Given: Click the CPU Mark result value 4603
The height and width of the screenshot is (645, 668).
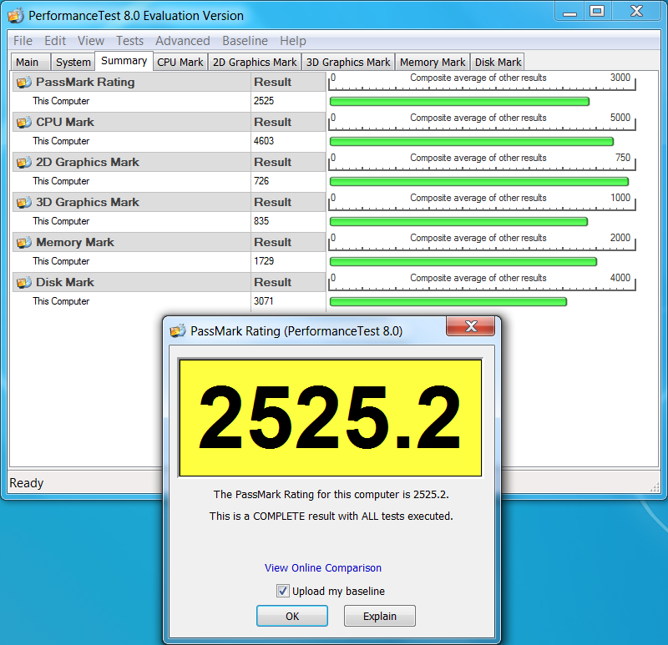Looking at the screenshot, I should [x=264, y=141].
